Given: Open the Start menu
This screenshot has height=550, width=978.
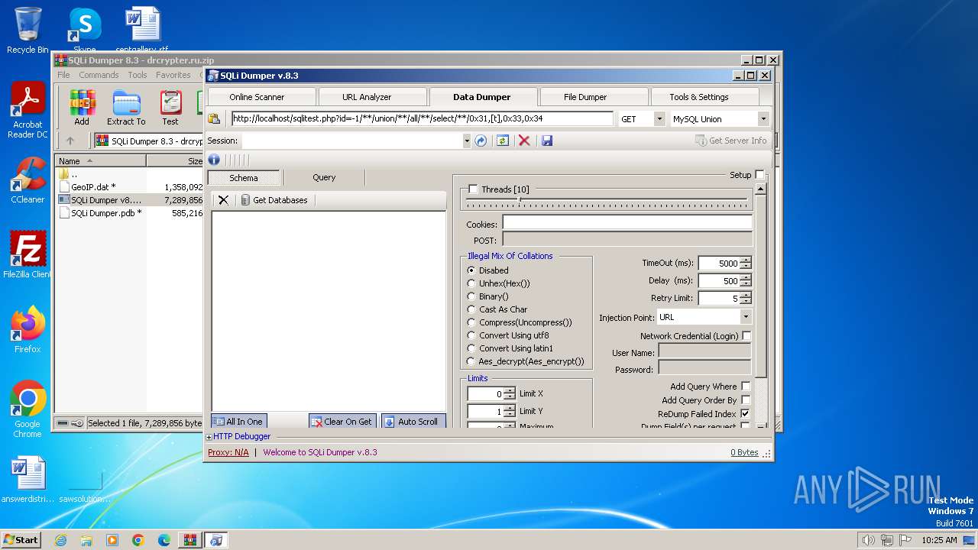Looking at the screenshot, I should coord(21,540).
